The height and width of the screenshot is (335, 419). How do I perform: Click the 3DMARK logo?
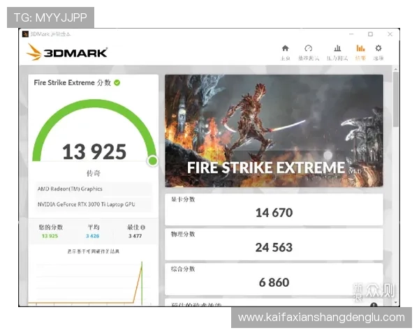pos(67,52)
